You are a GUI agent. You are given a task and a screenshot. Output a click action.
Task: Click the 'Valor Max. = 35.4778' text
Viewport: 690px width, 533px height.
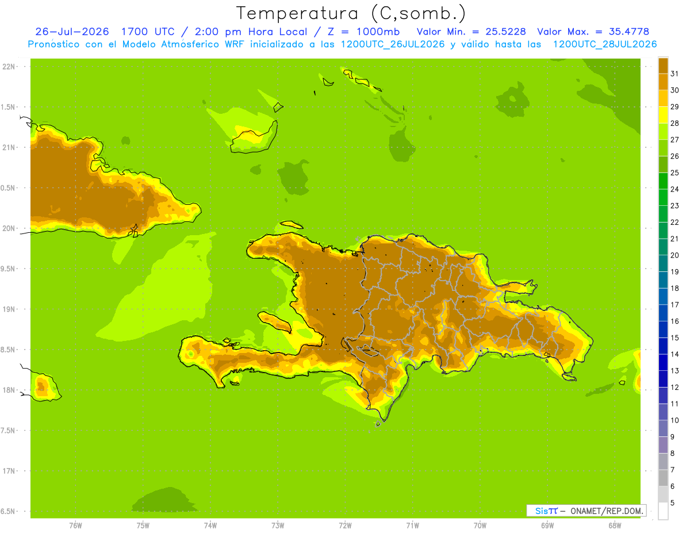593,32
